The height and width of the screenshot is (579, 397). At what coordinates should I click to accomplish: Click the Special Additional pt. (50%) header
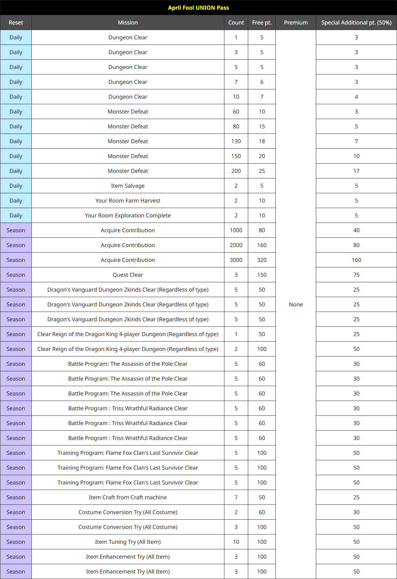click(x=356, y=22)
